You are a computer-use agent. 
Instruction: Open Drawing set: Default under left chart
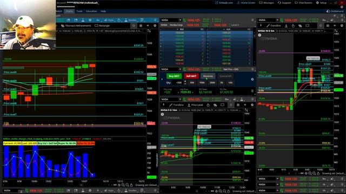point(145,185)
